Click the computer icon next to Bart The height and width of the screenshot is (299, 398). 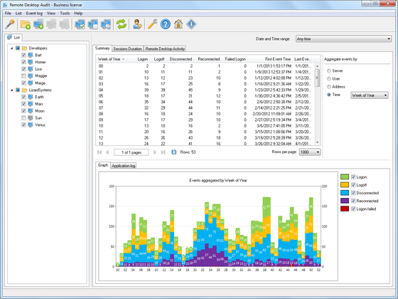point(31,55)
